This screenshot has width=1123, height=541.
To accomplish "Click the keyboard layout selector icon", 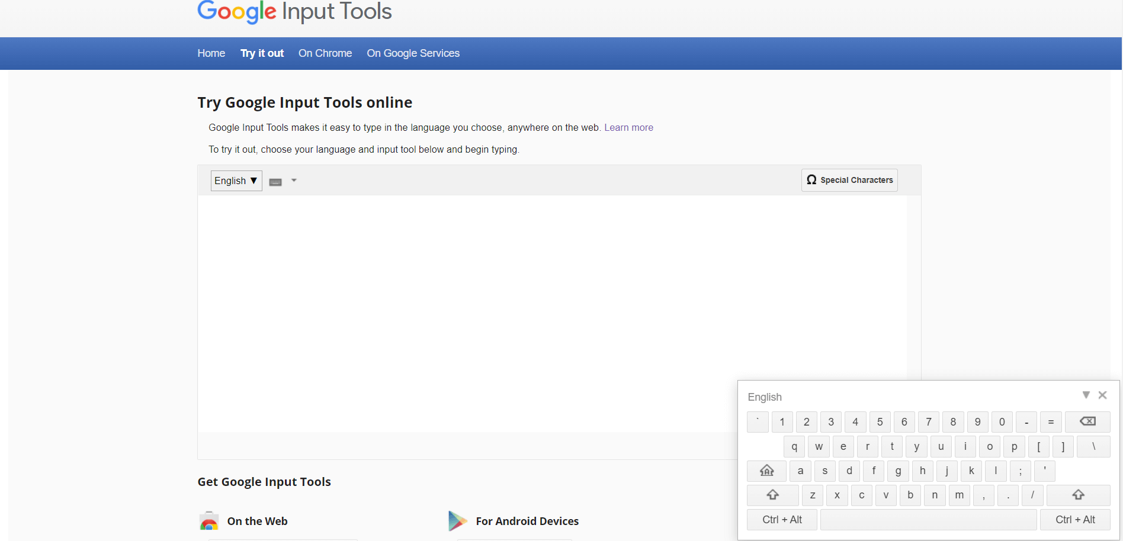I will click(275, 181).
